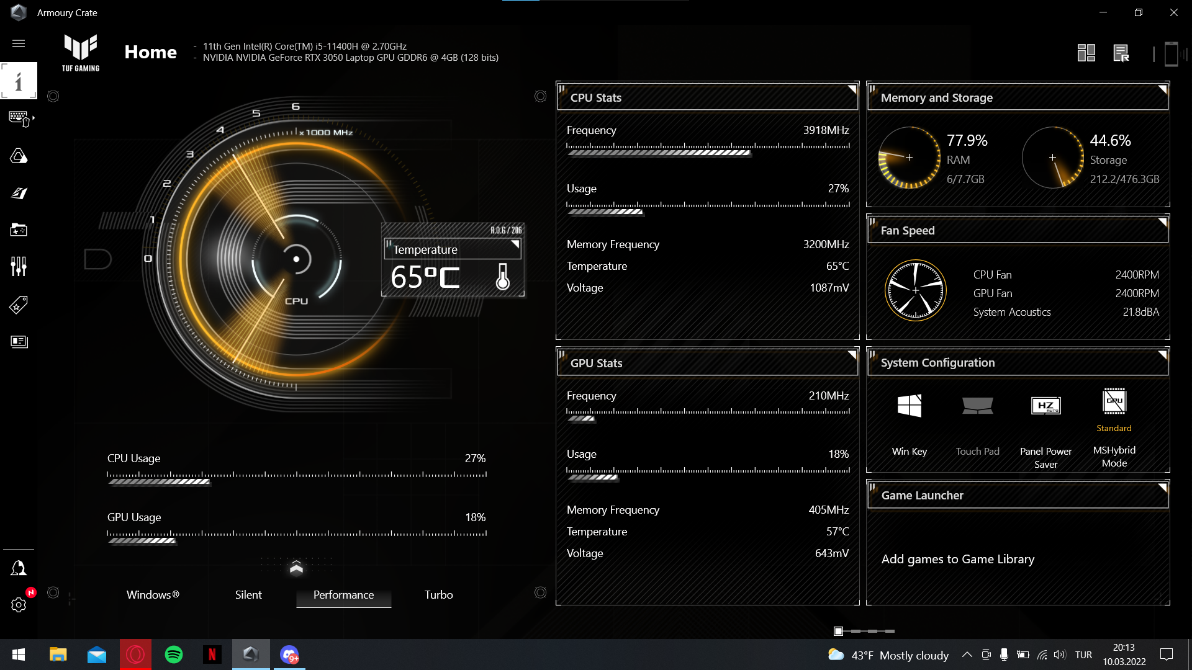This screenshot has width=1192, height=670.
Task: Select the Turbo operating mode
Action: click(x=438, y=595)
